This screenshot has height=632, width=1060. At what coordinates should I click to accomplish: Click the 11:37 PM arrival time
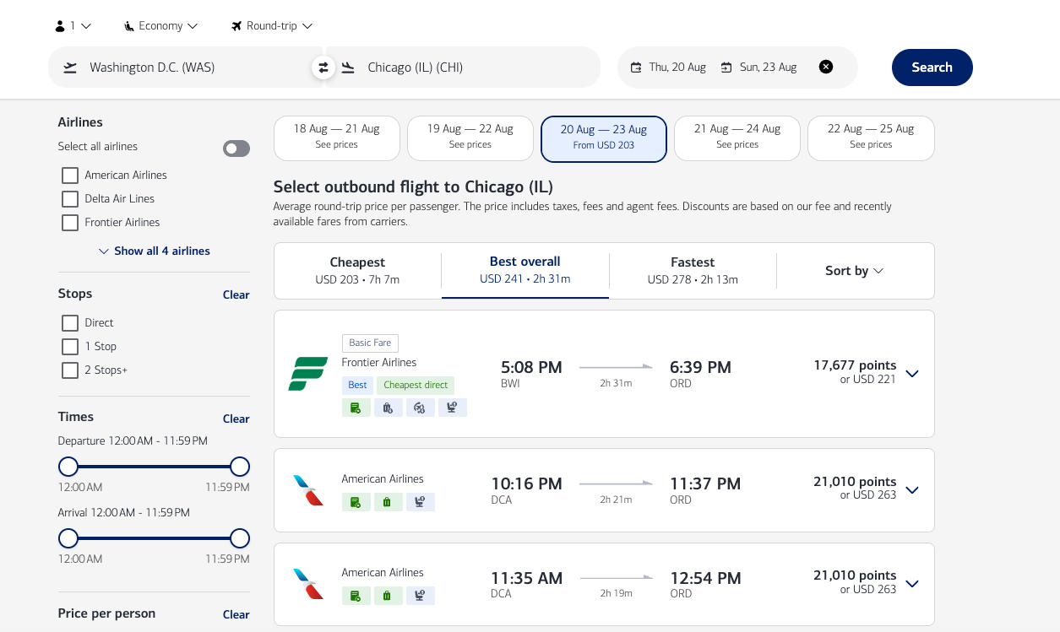pyautogui.click(x=705, y=483)
